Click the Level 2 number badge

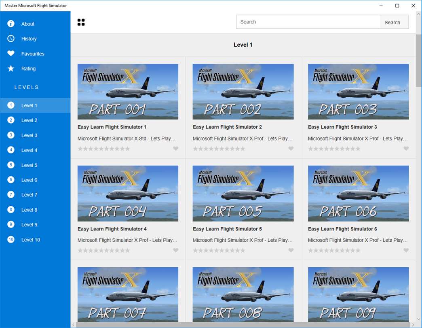tap(11, 120)
